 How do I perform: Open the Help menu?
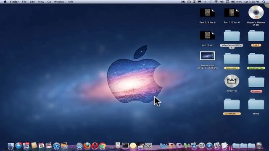pyautogui.click(x=70, y=2)
